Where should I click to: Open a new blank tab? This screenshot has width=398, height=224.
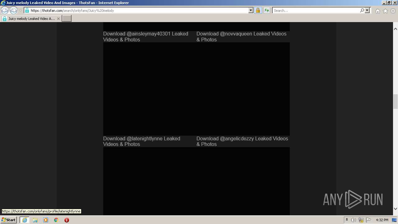tap(67, 19)
